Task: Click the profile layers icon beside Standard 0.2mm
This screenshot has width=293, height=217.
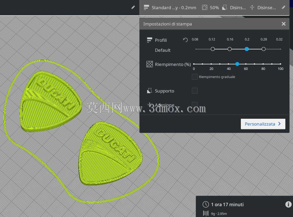Action: click(146, 7)
